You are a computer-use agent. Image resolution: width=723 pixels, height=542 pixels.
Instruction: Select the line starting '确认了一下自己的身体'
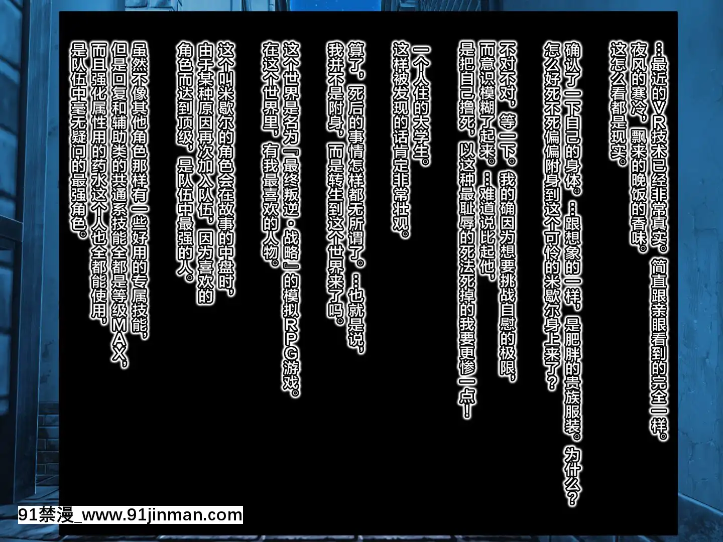click(x=572, y=275)
